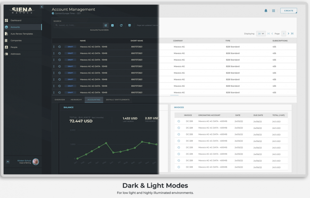
Task: Click the page number field
Action: 284,34
